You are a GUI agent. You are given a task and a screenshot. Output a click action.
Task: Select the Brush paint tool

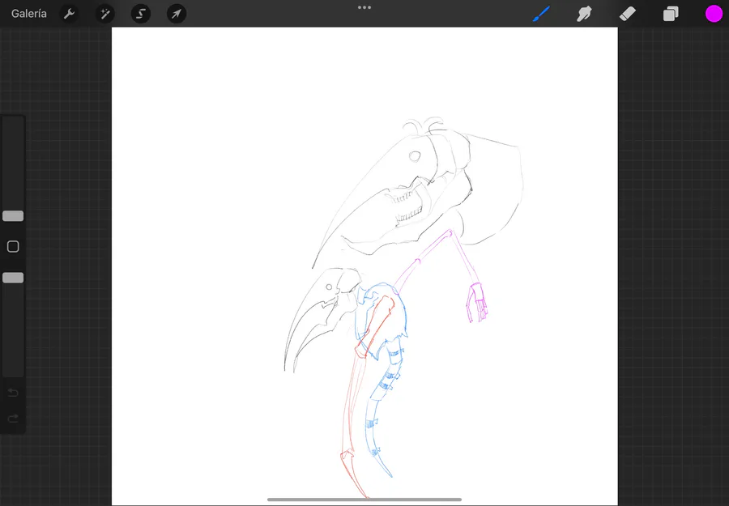[x=541, y=14]
